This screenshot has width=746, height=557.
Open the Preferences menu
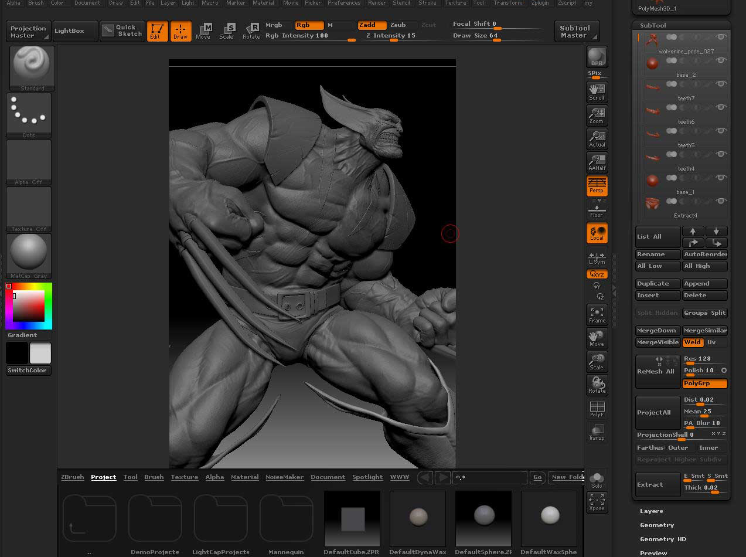[344, 3]
